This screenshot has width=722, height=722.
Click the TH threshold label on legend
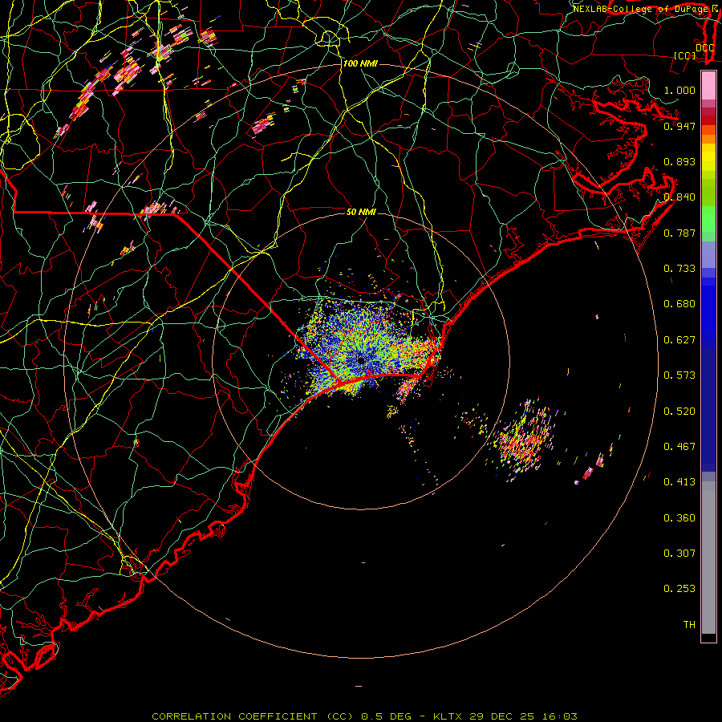click(689, 625)
